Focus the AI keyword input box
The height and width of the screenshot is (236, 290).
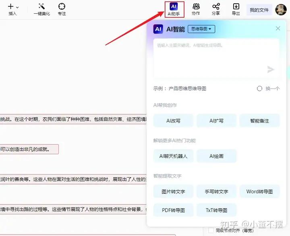coord(216,58)
